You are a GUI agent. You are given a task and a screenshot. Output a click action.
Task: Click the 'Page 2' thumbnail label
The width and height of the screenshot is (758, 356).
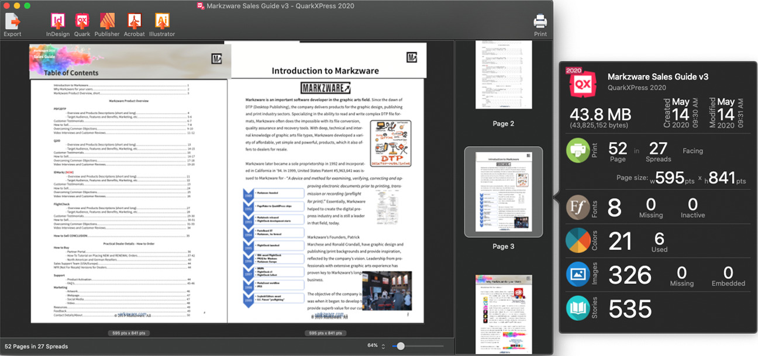coord(503,124)
